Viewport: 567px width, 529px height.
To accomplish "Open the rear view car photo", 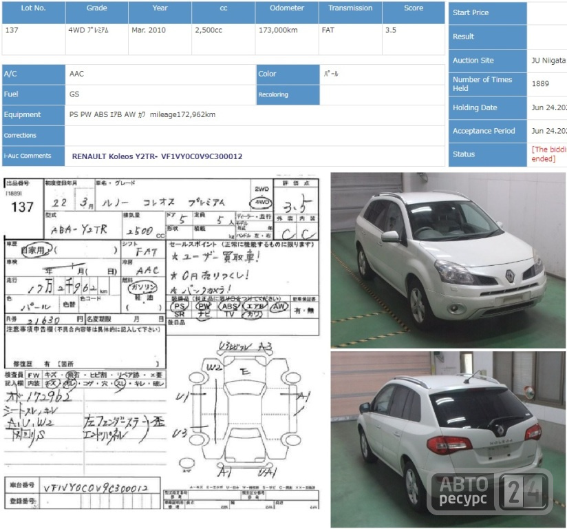I will [448, 439].
